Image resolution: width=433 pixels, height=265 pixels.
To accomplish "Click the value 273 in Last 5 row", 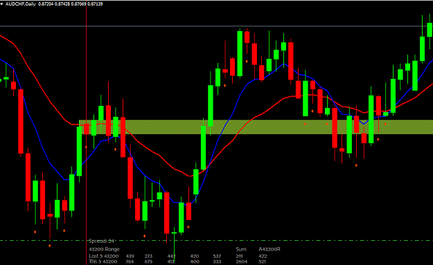I will tap(148, 256).
